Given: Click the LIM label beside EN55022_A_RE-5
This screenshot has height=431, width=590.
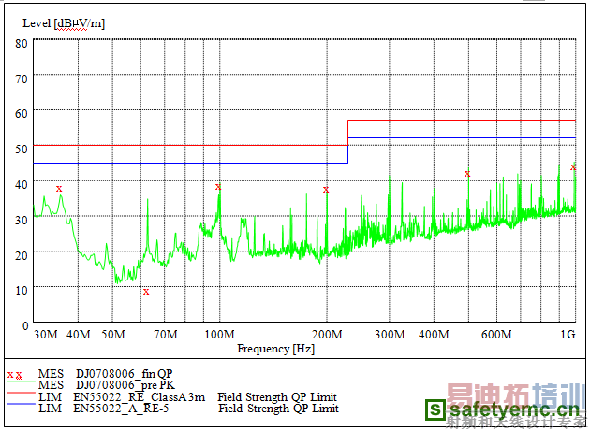Looking at the screenshot, I should (x=50, y=408).
